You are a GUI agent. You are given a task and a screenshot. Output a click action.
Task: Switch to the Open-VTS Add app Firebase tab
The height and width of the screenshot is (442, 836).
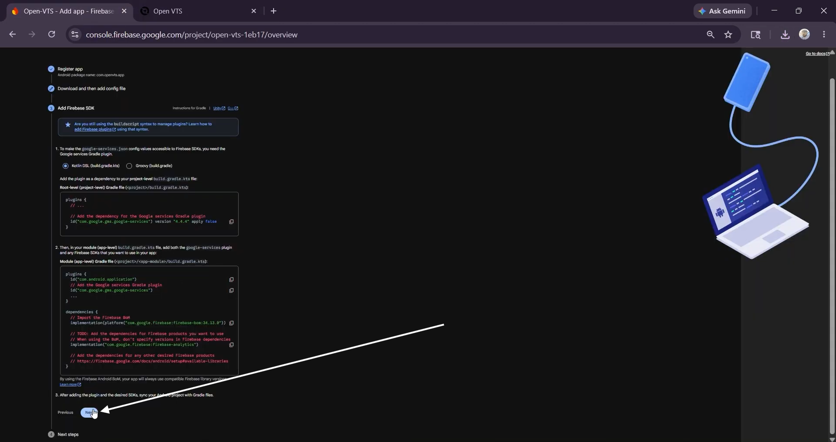[69, 11]
